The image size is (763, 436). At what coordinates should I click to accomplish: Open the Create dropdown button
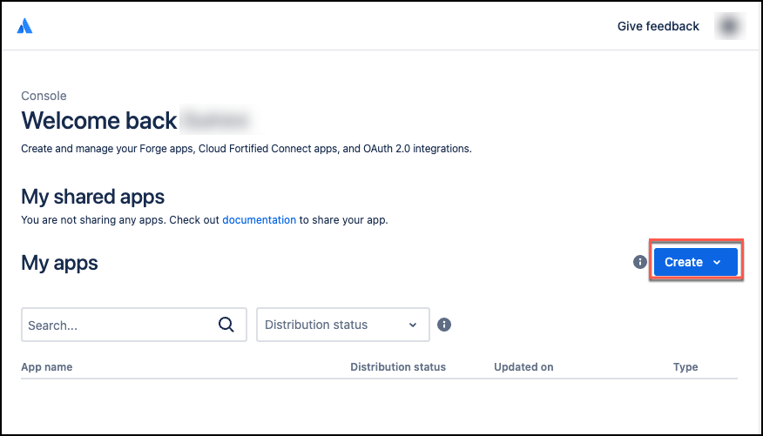coord(695,262)
